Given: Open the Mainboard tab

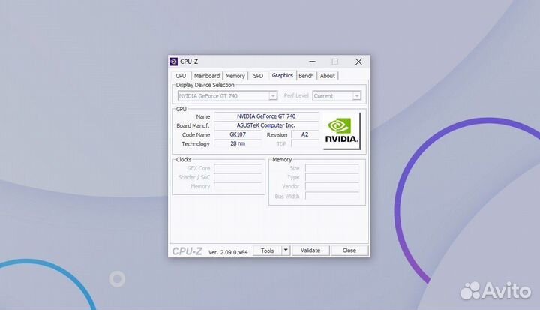Looking at the screenshot, I should click(207, 76).
